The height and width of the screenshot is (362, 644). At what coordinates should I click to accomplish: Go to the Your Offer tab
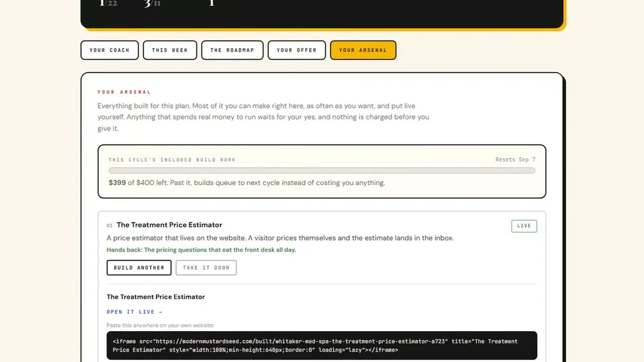coord(296,50)
